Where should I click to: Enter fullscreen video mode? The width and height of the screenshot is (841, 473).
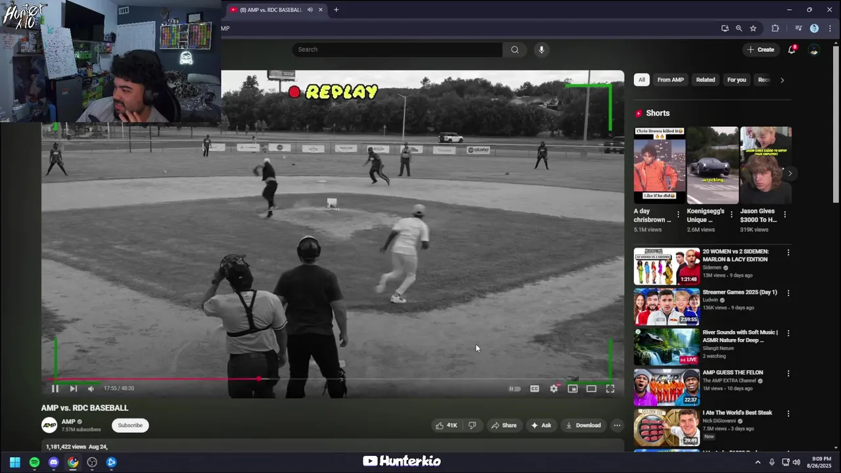point(610,389)
